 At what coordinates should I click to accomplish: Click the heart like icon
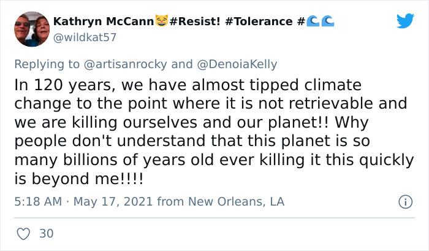point(23,234)
